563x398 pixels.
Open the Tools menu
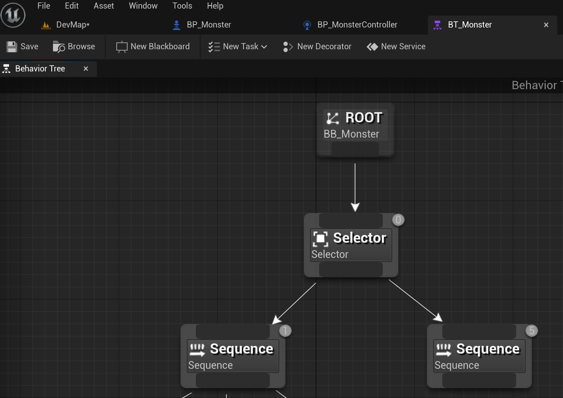(x=182, y=6)
